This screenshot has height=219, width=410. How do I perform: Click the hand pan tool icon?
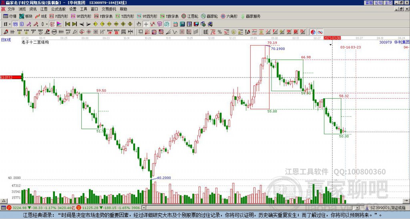click(139, 24)
